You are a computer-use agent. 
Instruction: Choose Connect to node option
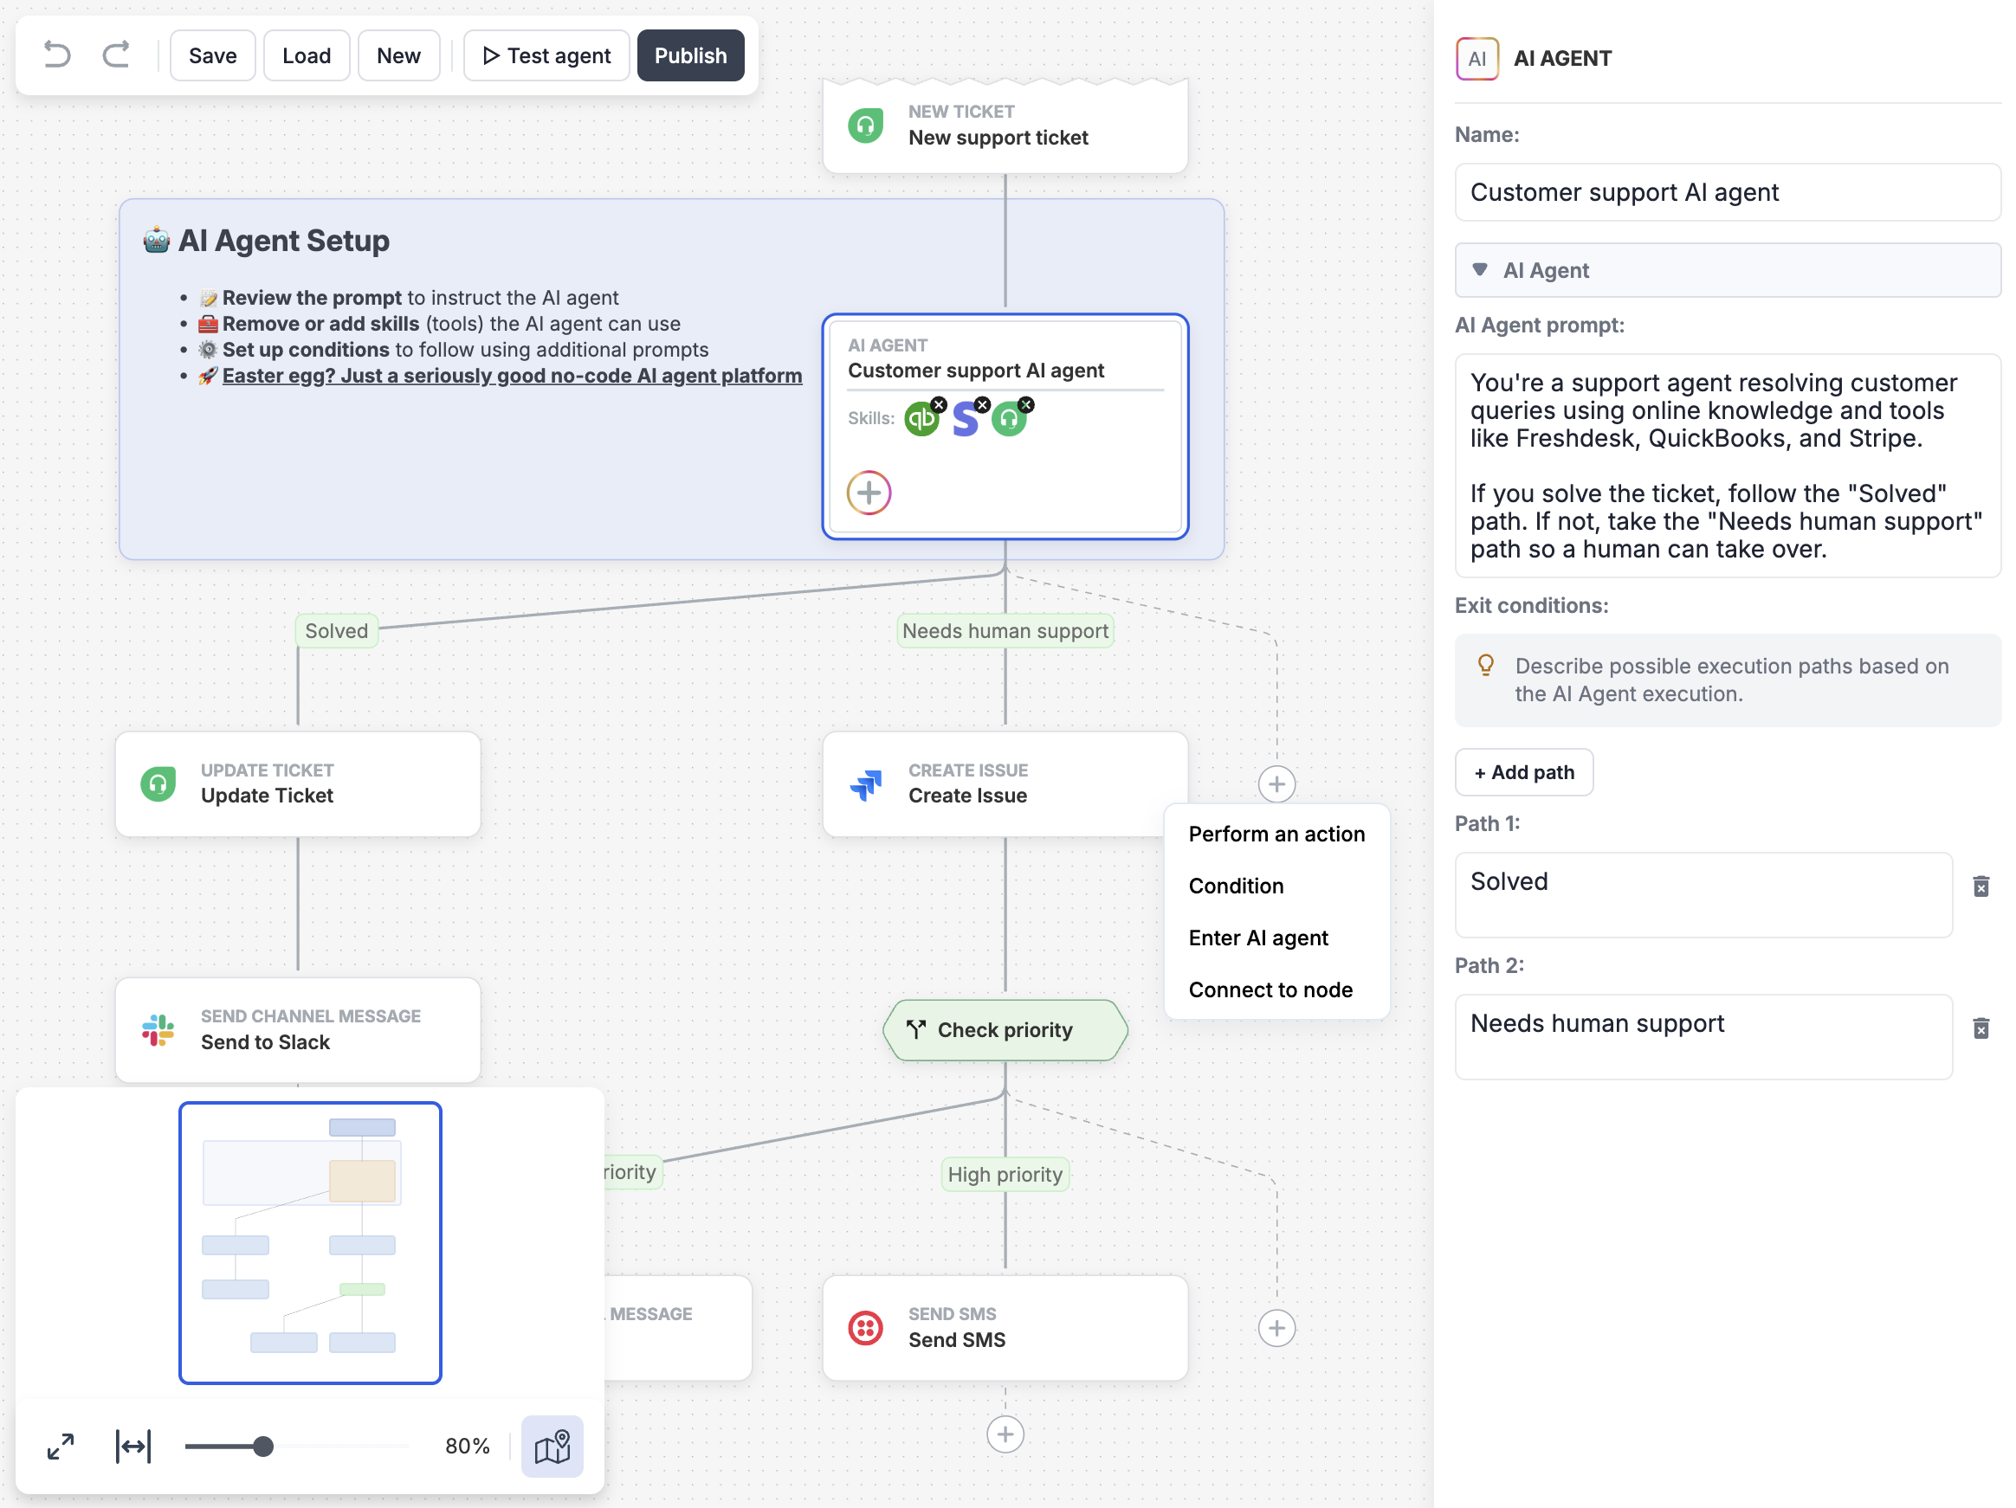(1270, 989)
